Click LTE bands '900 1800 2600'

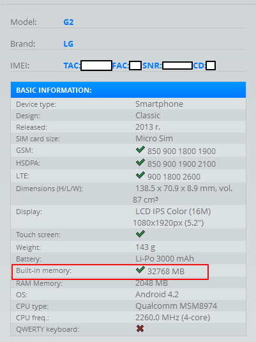tap(174, 177)
